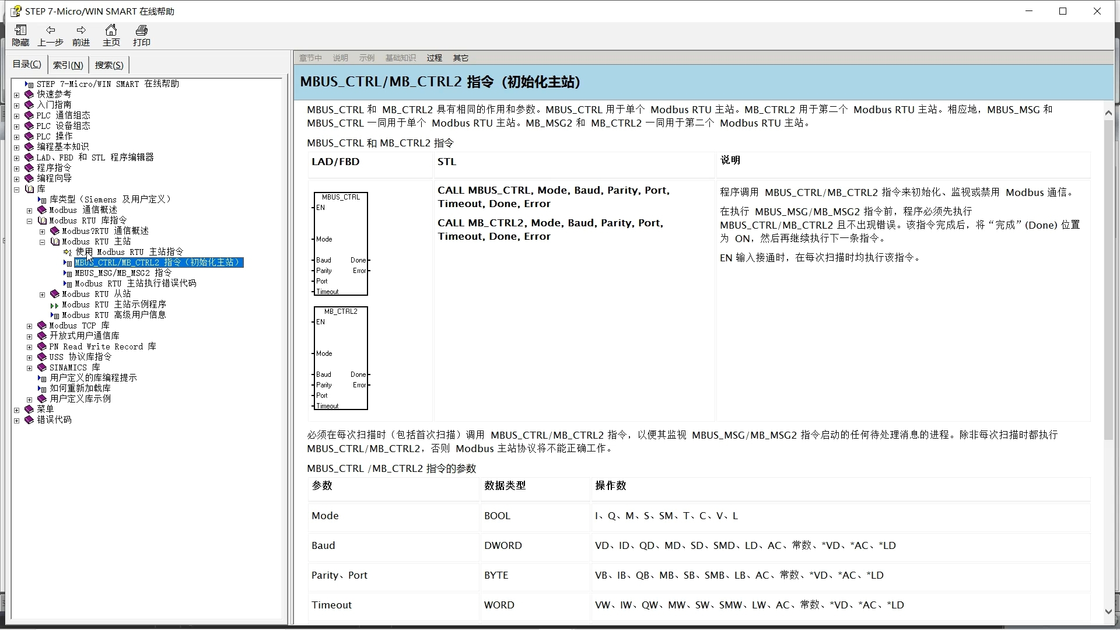Go forward with the 前进 arrow icon
Viewport: 1120px width, 630px height.
click(81, 30)
